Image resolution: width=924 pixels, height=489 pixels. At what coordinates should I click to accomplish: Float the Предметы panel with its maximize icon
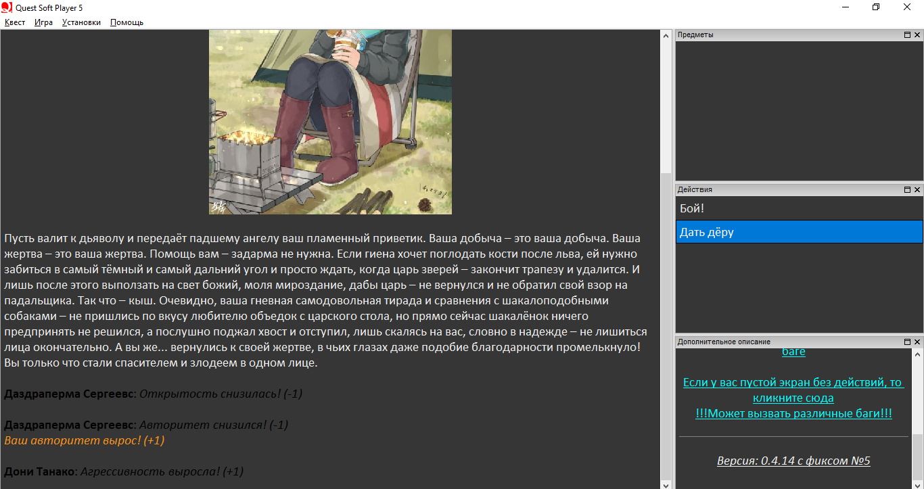coord(907,35)
